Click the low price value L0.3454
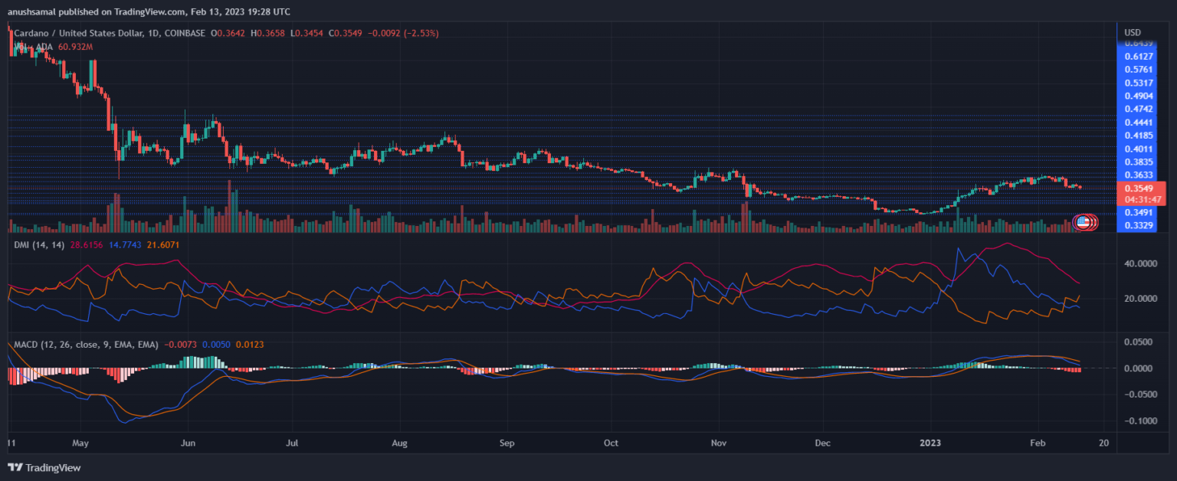Image resolution: width=1177 pixels, height=481 pixels. click(307, 33)
